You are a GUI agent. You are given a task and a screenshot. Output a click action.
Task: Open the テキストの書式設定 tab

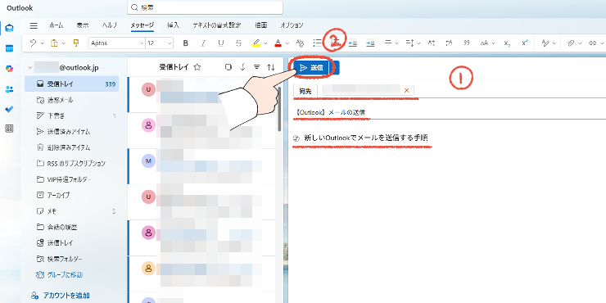[217, 25]
